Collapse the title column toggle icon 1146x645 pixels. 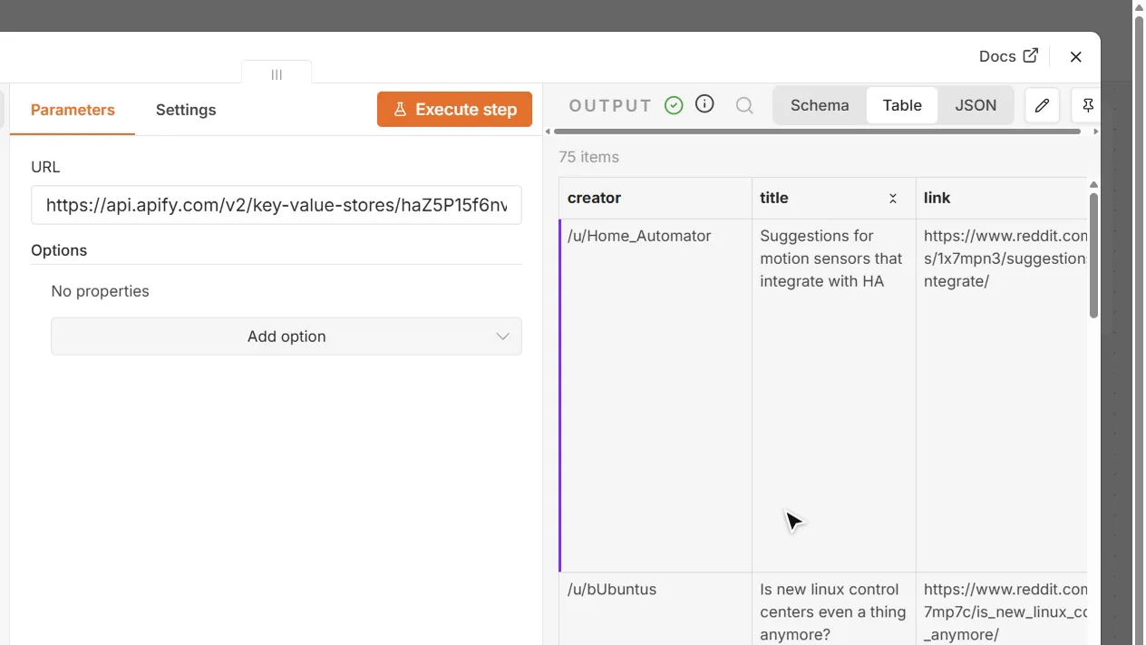tap(893, 198)
